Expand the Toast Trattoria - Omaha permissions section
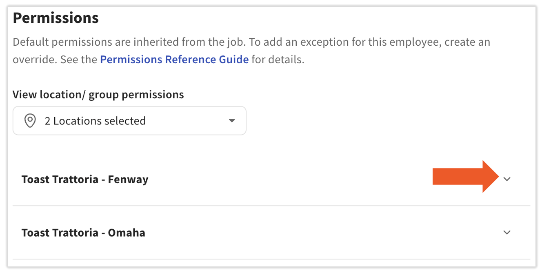This screenshot has height=275, width=542. 271,233
